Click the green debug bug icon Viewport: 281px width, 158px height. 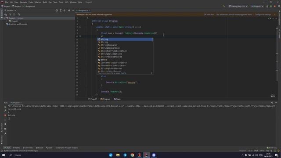[271, 6]
